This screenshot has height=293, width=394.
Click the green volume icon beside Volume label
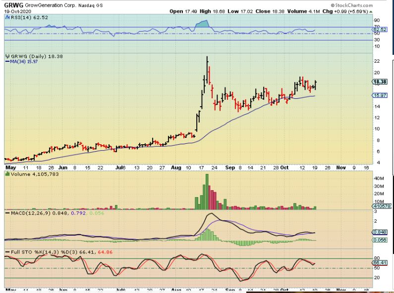click(7, 174)
